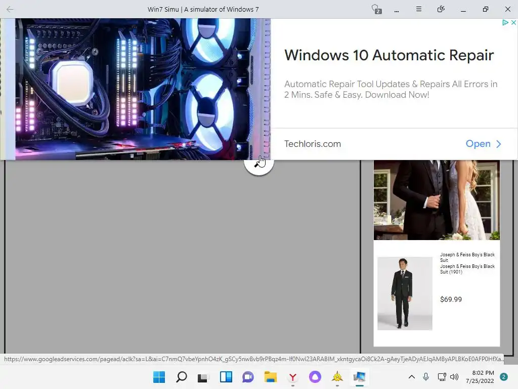Open Yandex Browser from the taskbar
This screenshot has height=389, width=518.
pyautogui.click(x=293, y=377)
